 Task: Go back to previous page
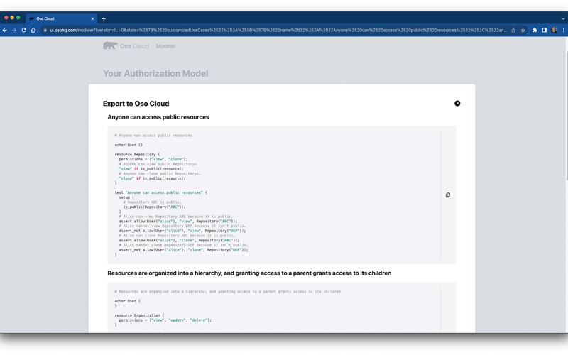[5, 30]
